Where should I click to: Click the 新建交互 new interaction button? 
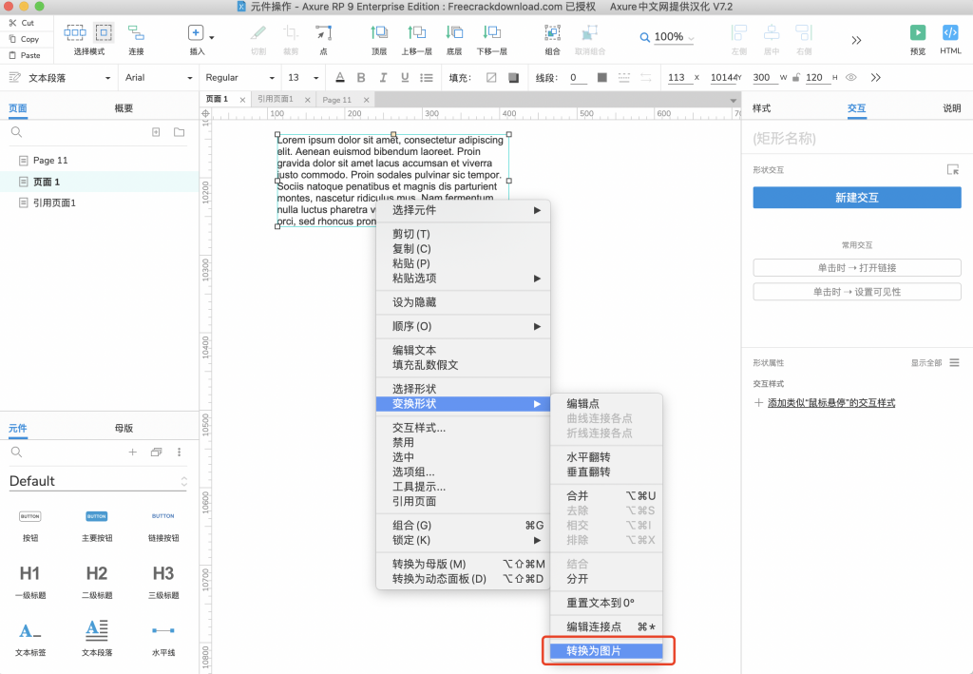pyautogui.click(x=856, y=198)
